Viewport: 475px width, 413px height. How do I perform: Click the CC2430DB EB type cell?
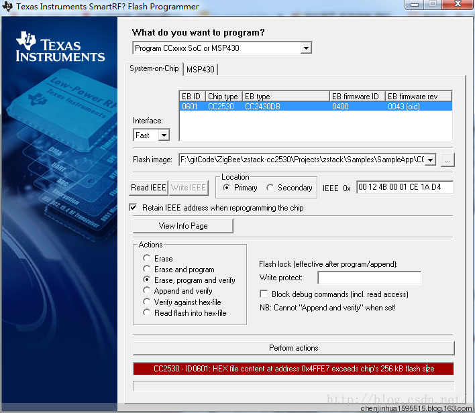click(262, 107)
